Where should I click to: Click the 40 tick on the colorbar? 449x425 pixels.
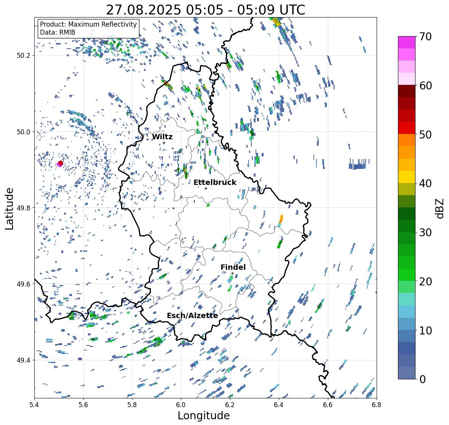(x=425, y=183)
